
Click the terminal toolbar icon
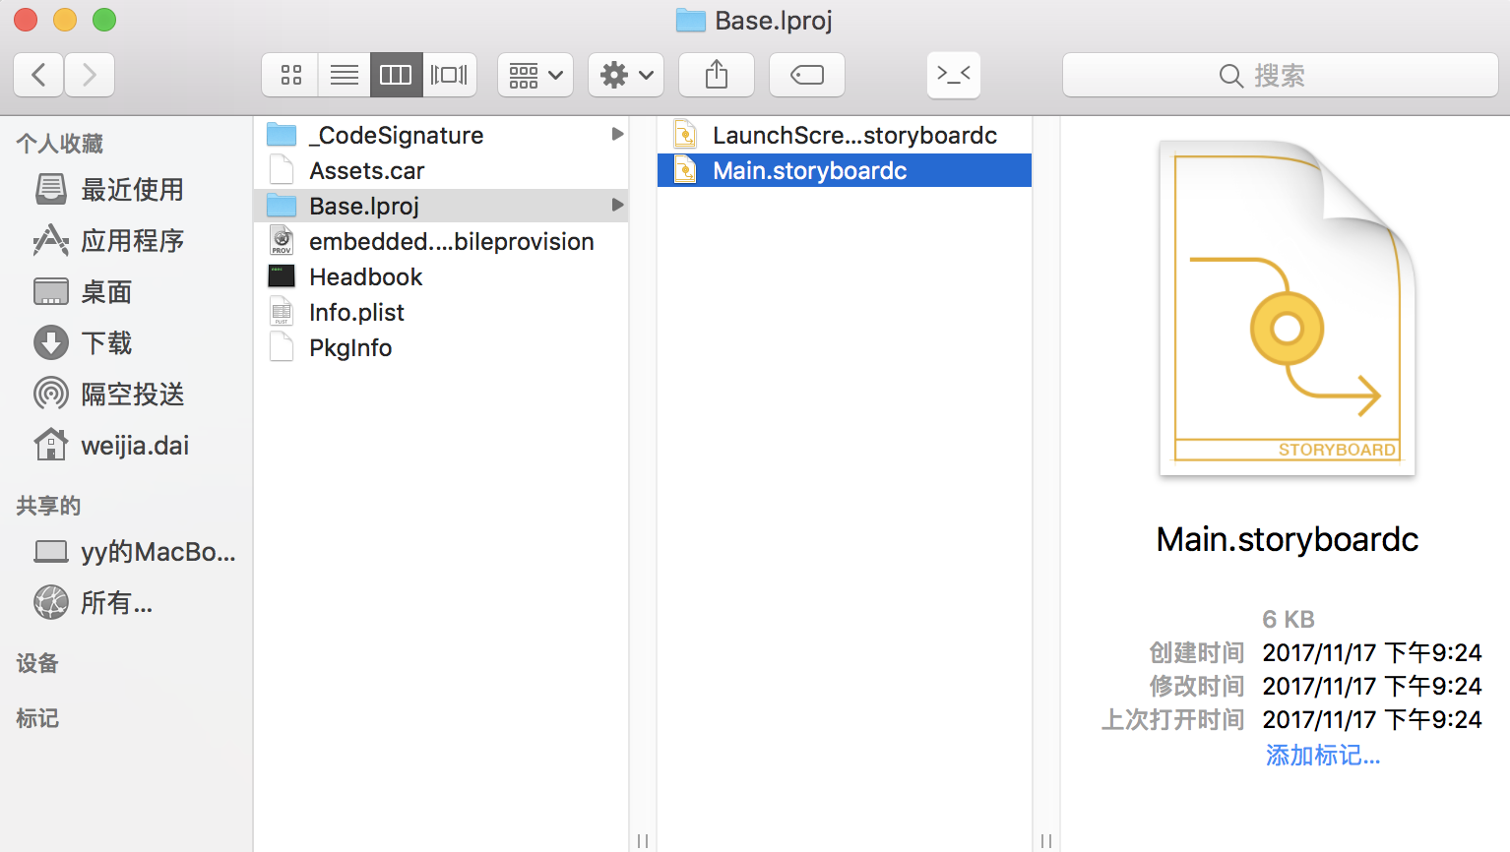pyautogui.click(x=953, y=75)
